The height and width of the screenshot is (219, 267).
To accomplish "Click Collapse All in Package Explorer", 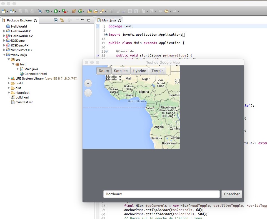I will 56,20.
